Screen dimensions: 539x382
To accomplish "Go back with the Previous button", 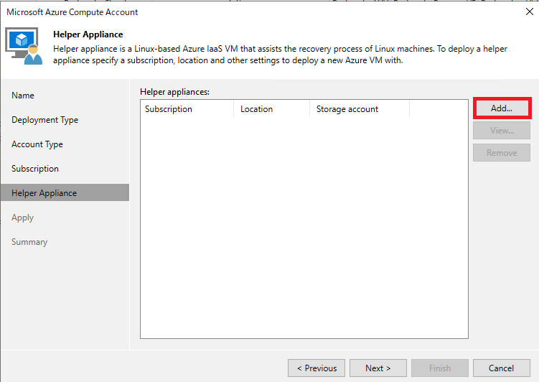I will click(x=317, y=368).
